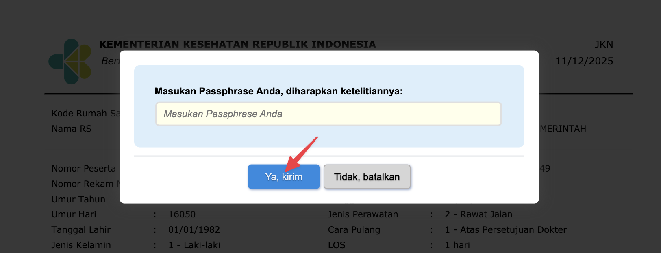The width and height of the screenshot is (661, 253).
Task: Click the Tanggal Lahir value 01/01/1982
Action: (194, 230)
